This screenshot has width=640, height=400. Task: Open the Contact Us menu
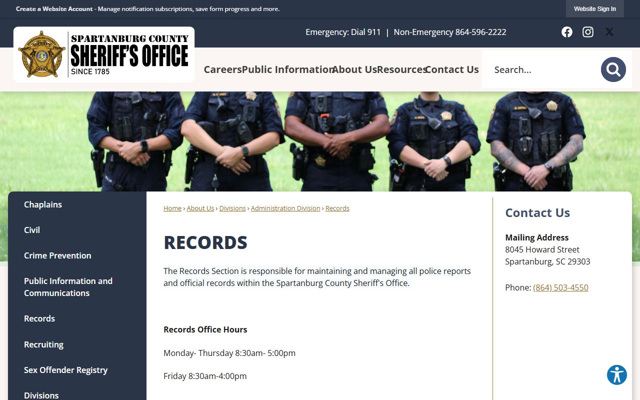[x=452, y=69]
